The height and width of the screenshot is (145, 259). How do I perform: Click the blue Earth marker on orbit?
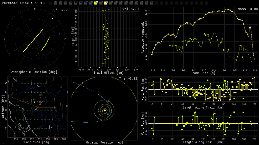pyautogui.click(x=111, y=113)
